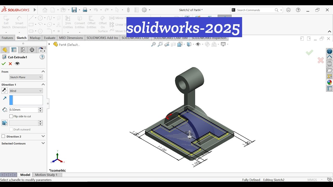Screen dimensions: 333x187
Task: Select the Spline sketch tool
Action: (49, 18)
